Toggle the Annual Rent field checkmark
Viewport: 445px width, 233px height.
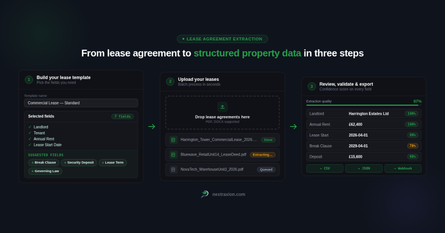point(30,139)
